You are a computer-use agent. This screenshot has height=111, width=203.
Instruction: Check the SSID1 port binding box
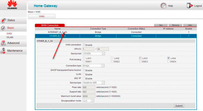coord(84,61)
